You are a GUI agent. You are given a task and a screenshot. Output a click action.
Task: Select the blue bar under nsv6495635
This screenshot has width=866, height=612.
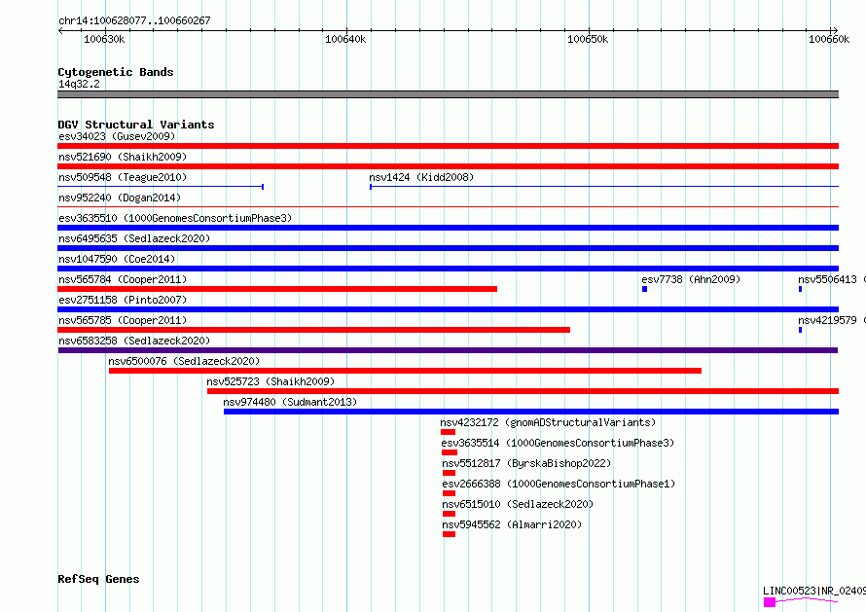point(448,248)
